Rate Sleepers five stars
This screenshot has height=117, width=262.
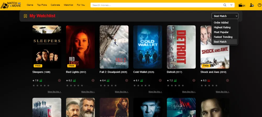[48, 85]
